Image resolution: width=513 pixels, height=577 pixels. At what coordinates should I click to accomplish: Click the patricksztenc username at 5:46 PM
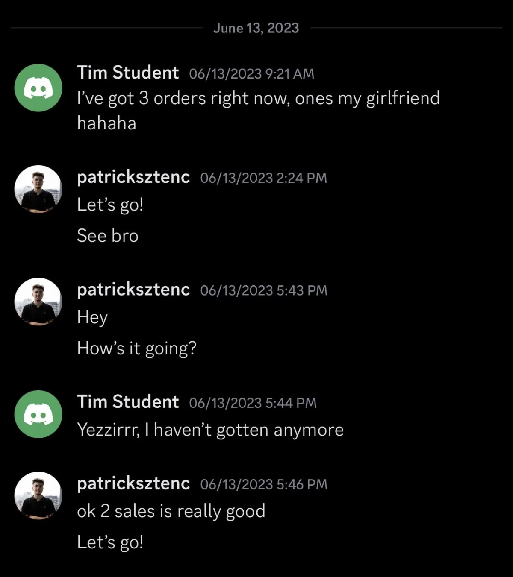[x=133, y=483]
